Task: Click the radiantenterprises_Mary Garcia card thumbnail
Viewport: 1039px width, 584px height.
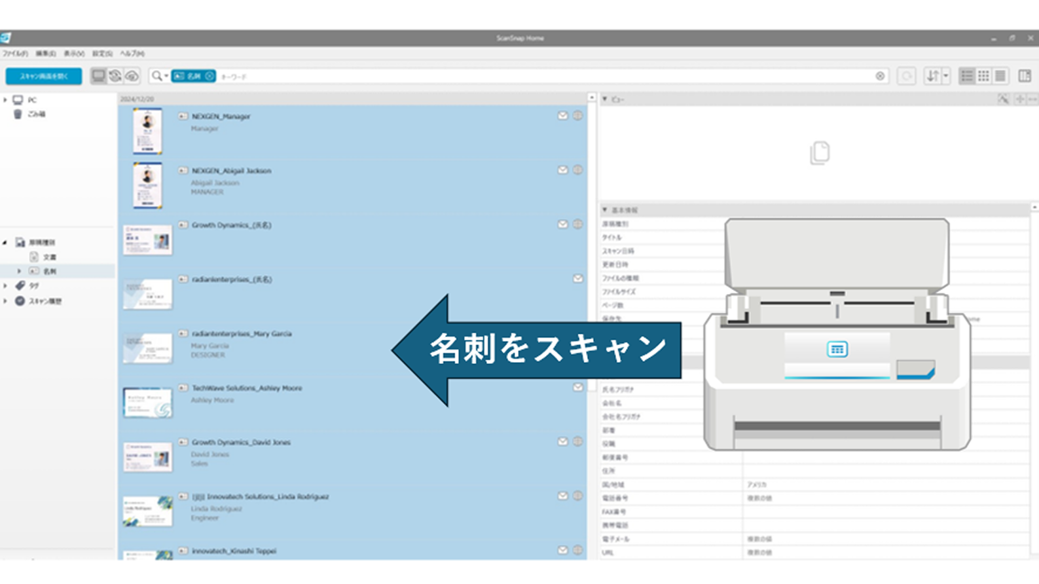Action: click(x=148, y=349)
